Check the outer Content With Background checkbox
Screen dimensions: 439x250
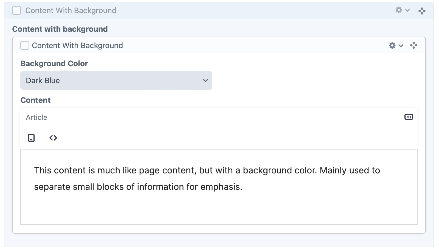pyautogui.click(x=16, y=11)
